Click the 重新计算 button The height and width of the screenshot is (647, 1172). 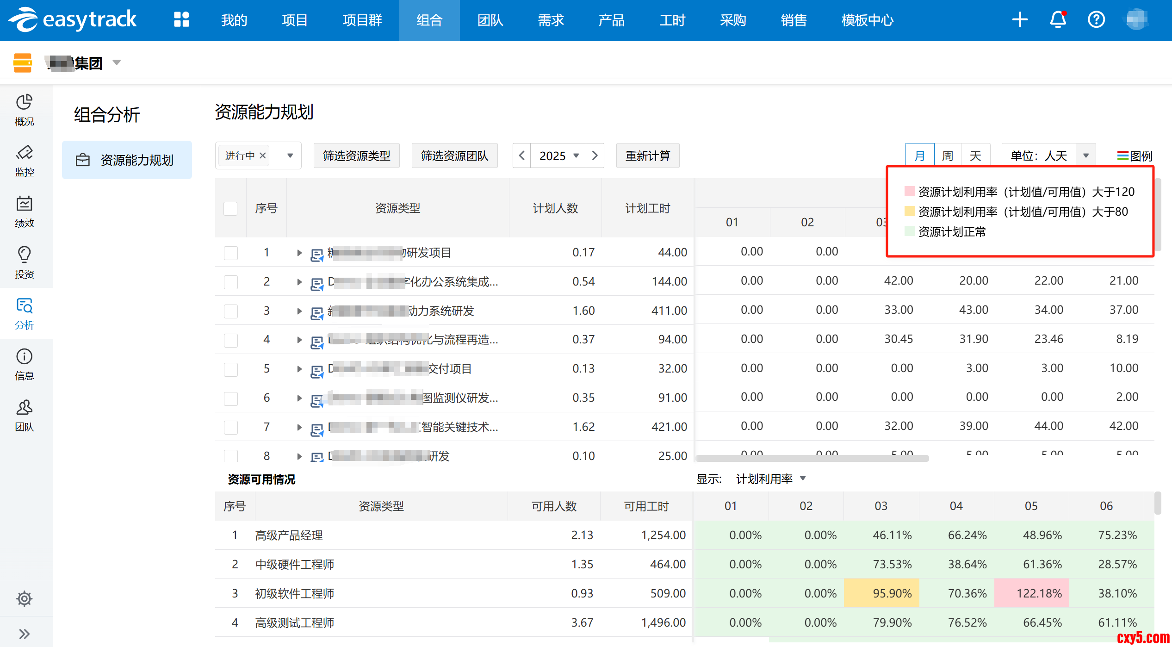(x=647, y=156)
